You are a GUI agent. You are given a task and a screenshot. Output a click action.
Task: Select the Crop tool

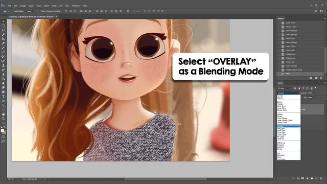3,39
